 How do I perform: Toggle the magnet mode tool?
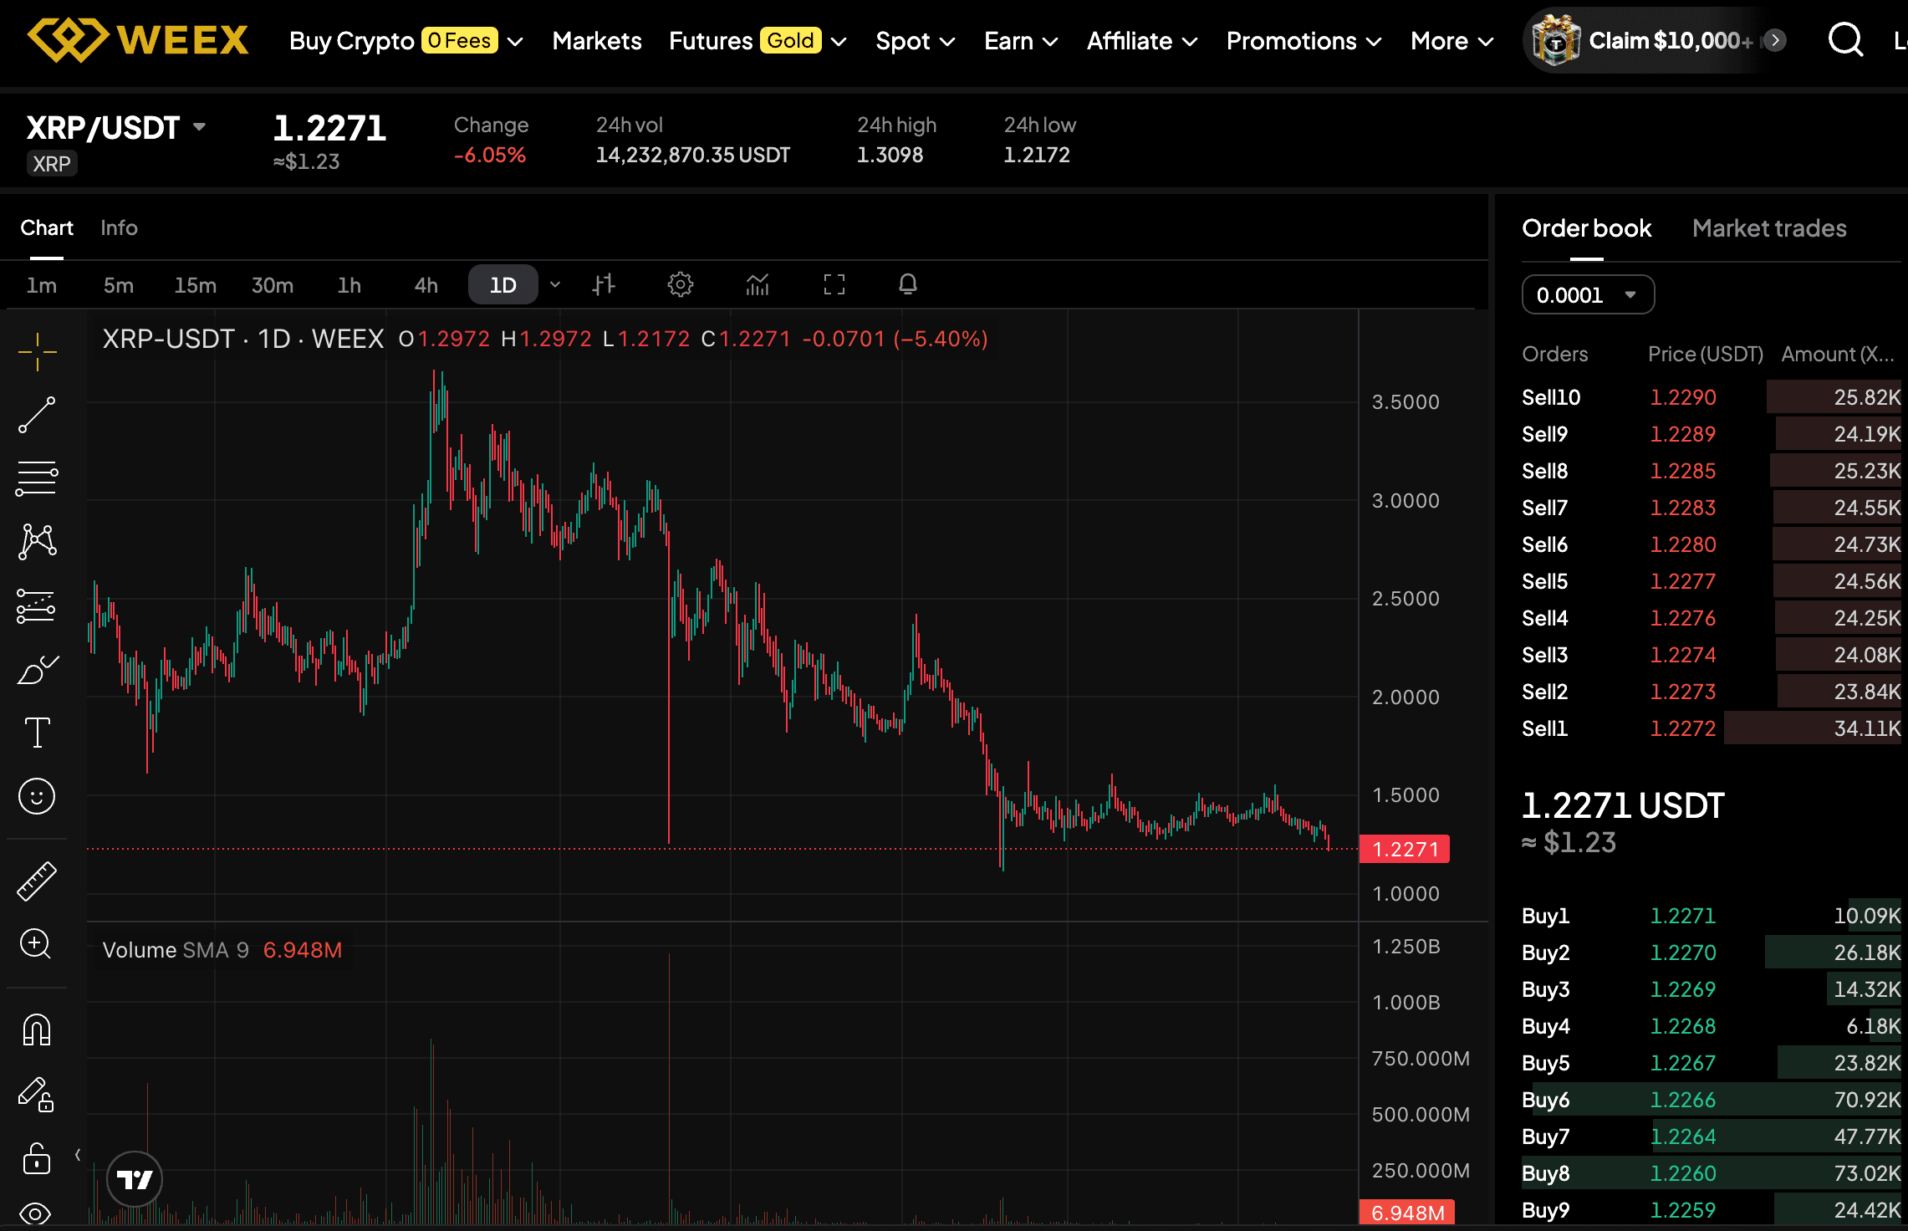(x=37, y=1029)
